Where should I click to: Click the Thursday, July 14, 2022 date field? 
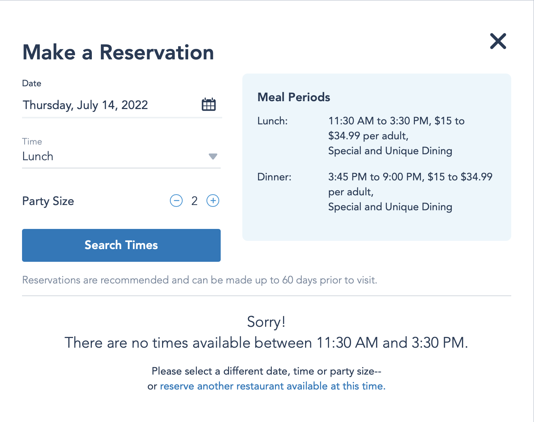click(x=86, y=105)
